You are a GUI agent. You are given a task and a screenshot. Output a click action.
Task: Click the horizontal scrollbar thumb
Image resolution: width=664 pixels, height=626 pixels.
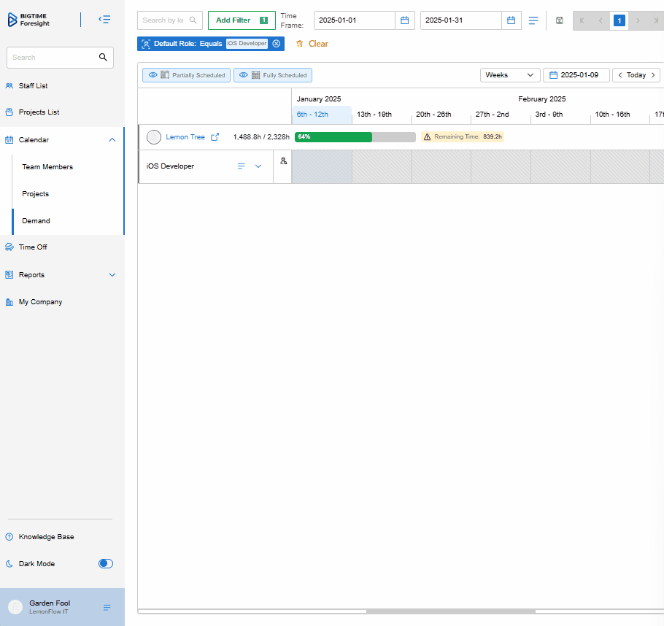(451, 611)
